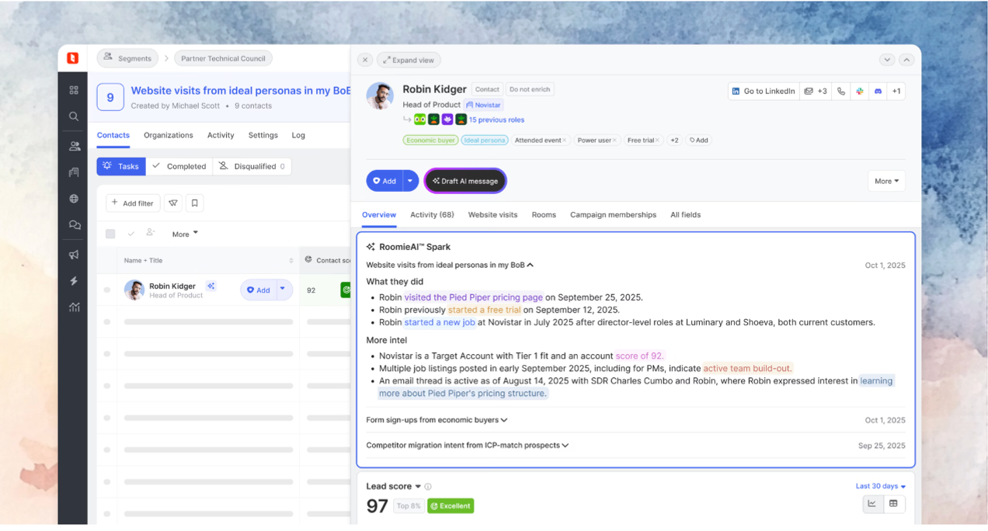Toggle the select-all contacts checkbox
This screenshot has width=988, height=531.
[110, 234]
